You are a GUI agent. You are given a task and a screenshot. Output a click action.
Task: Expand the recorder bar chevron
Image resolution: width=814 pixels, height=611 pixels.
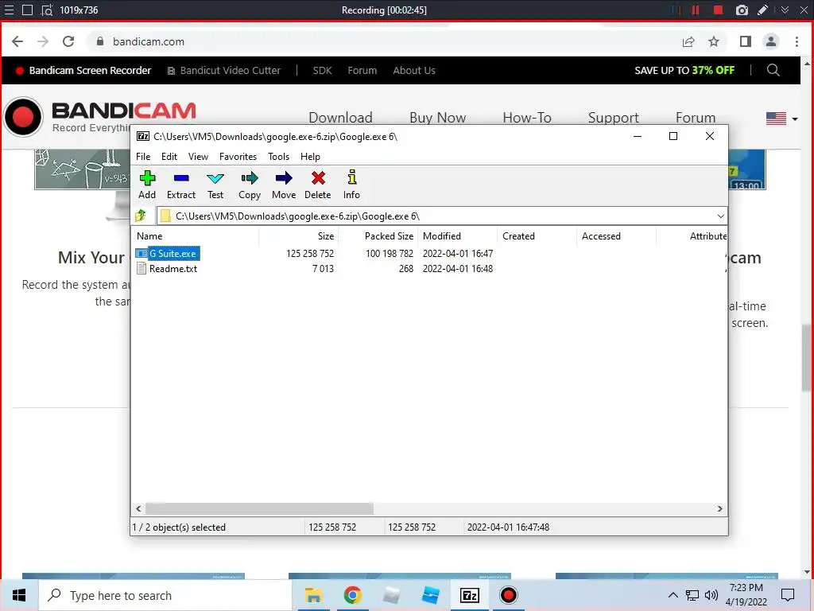tap(785, 10)
